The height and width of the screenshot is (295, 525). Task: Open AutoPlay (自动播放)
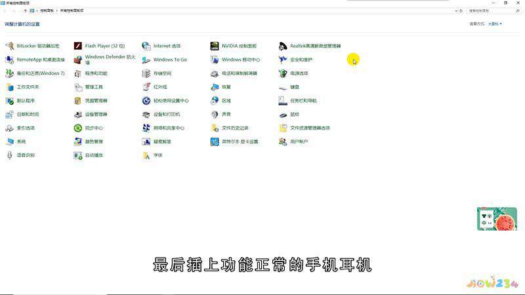[x=89, y=155]
